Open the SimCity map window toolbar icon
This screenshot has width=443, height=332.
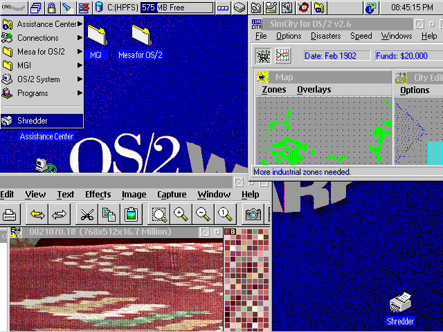(263, 56)
